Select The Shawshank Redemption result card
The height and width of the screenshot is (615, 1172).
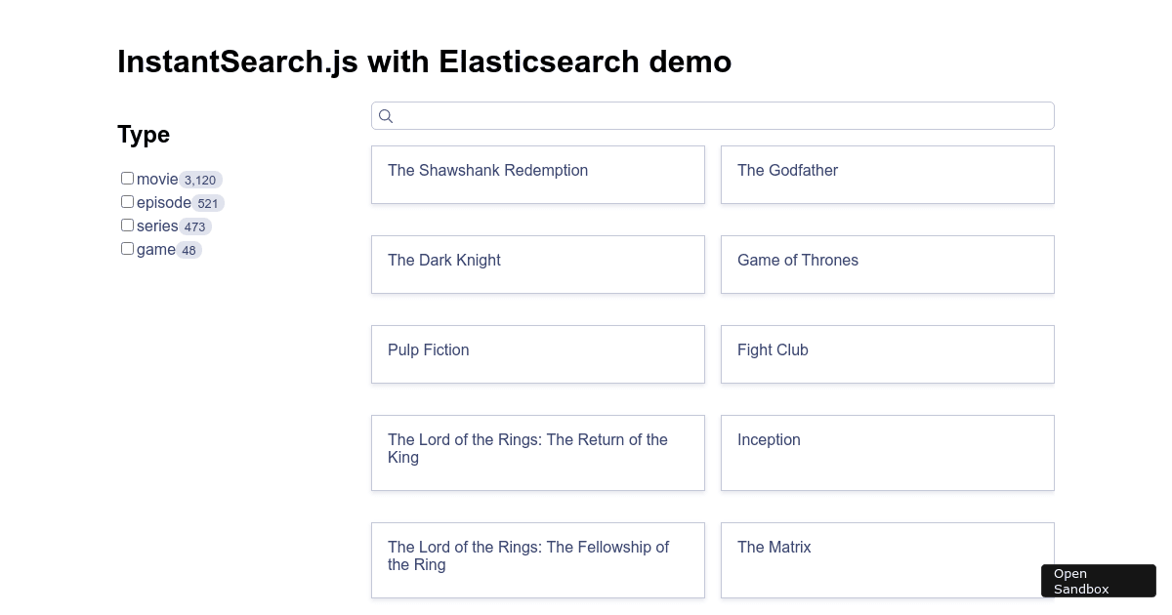[x=538, y=175]
